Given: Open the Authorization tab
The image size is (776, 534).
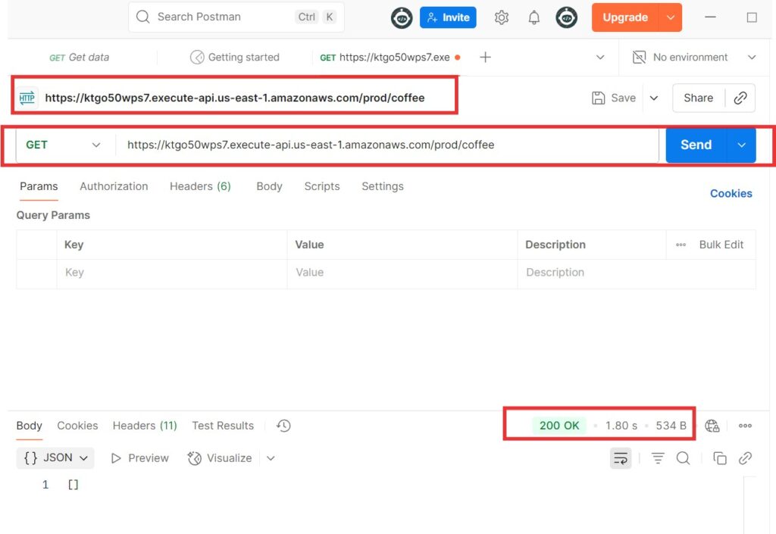Looking at the screenshot, I should click(114, 186).
